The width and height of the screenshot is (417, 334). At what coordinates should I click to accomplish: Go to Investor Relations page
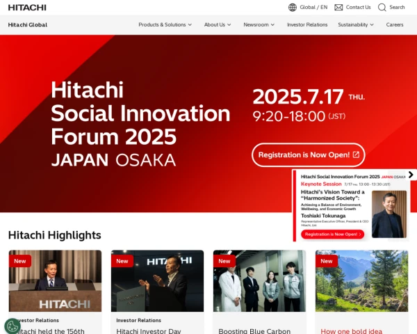(307, 25)
